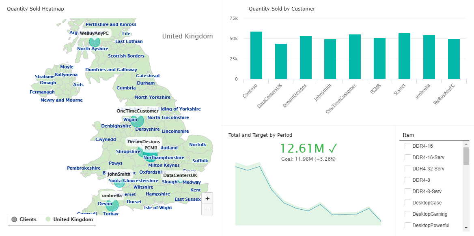Click the gray Clients legend marker
Image resolution: width=474 pixels, height=236 pixels.
pyautogui.click(x=14, y=219)
